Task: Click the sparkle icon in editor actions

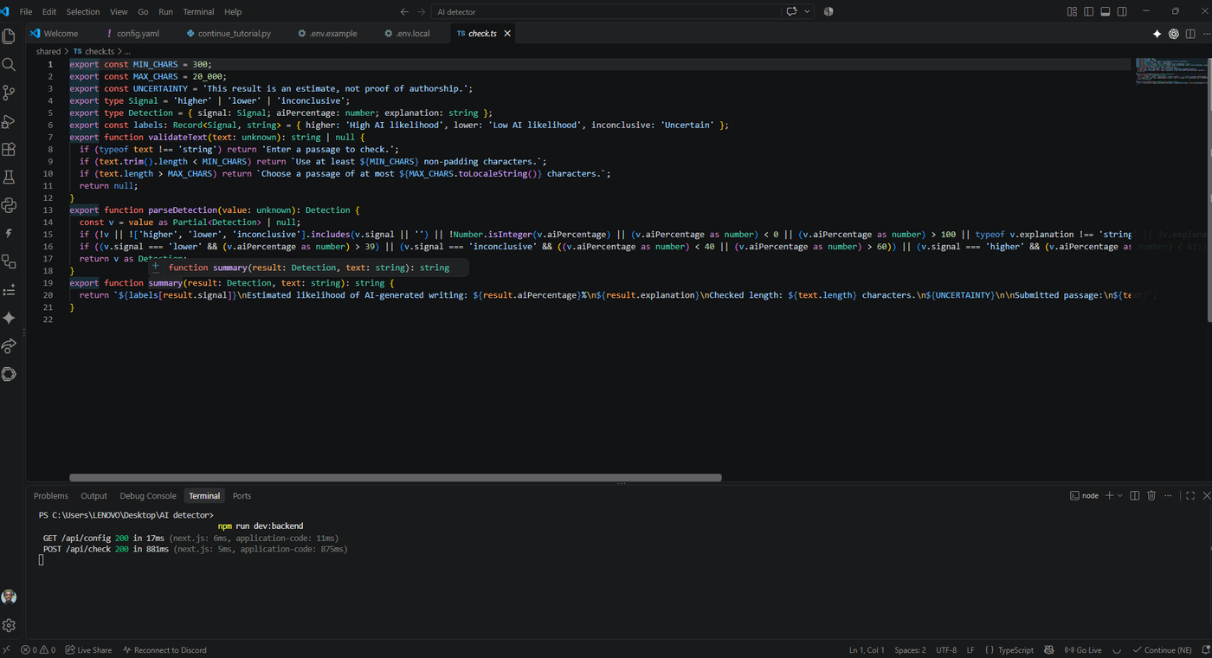Action: point(1157,34)
